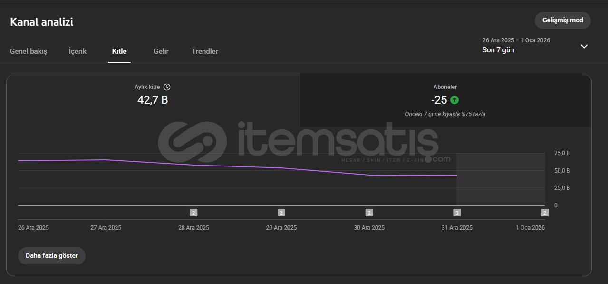The width and height of the screenshot is (608, 284).
Task: Switch to the İçerik tab
Action: pos(77,51)
